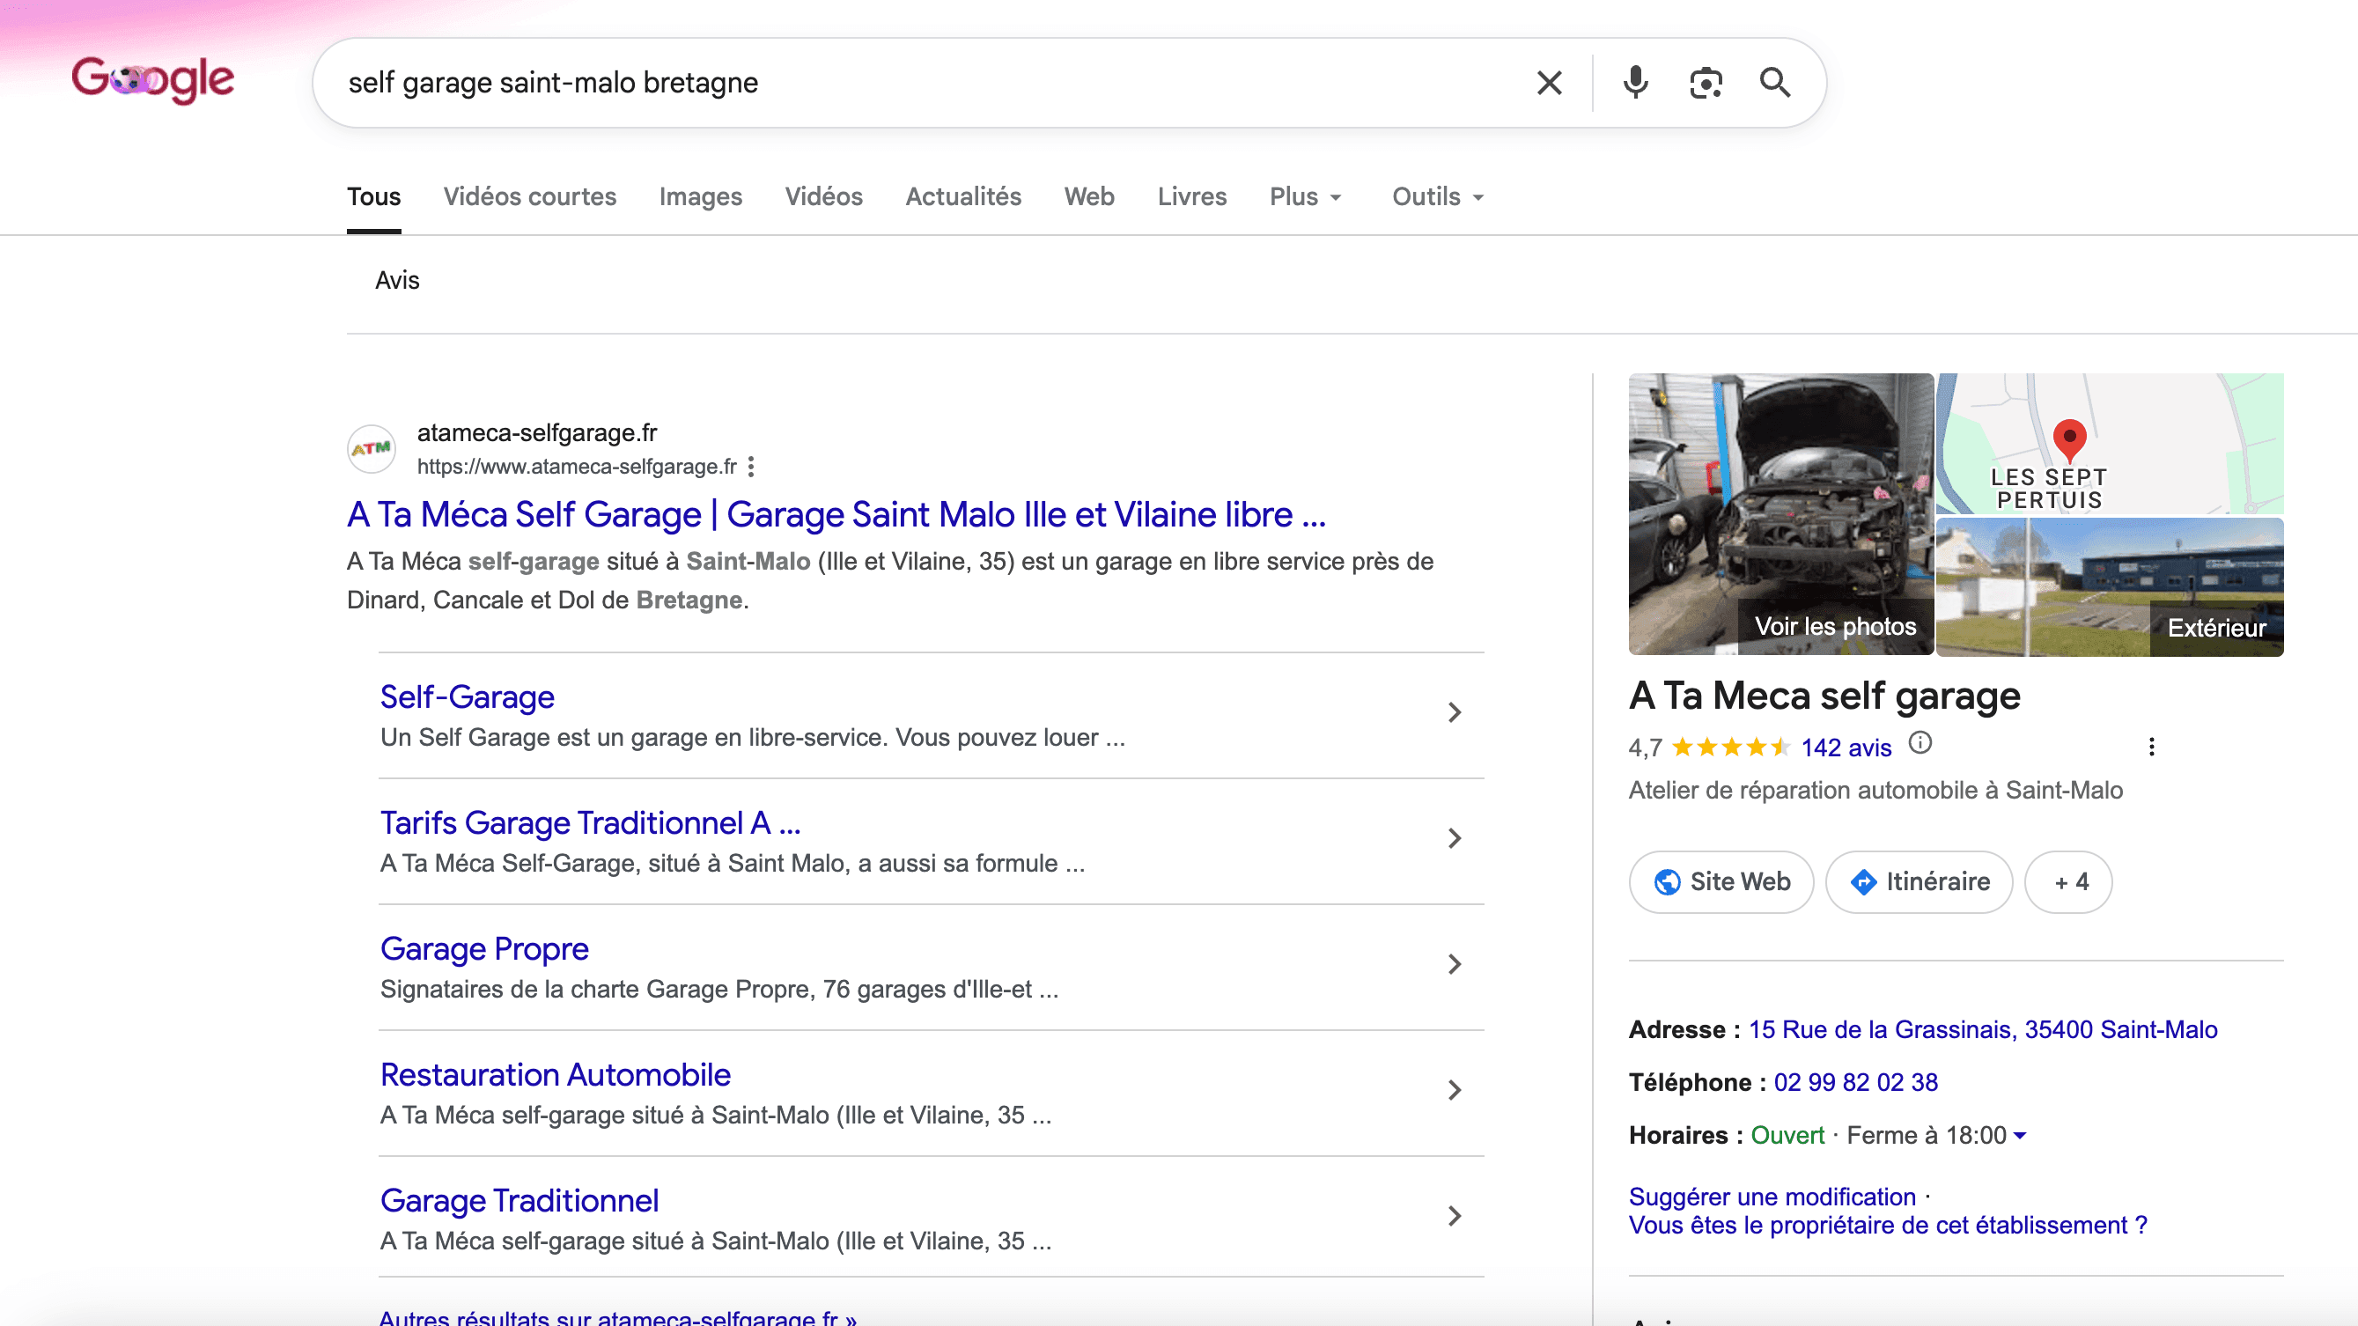Screen dimensions: 2358x1326
Task: Switch to the Web tab
Action: tap(1089, 196)
